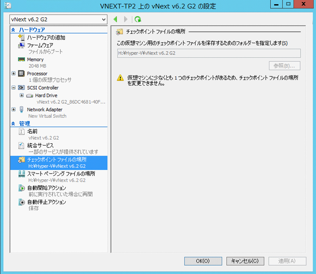Screen dimensions: 316x274
Task: Collapse the 管理 section
Action: click(x=13, y=124)
